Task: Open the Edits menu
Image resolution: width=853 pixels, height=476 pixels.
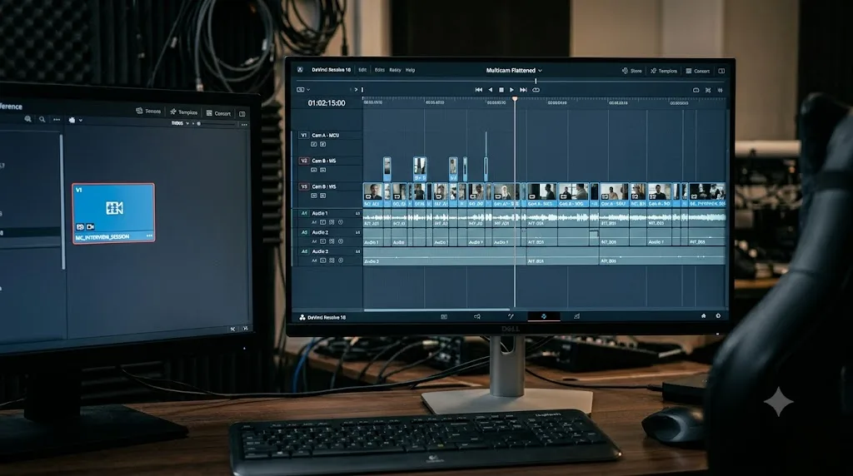Action: pos(380,70)
